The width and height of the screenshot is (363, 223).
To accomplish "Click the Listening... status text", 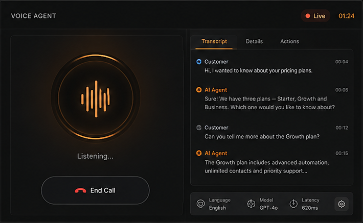I will tap(96, 156).
